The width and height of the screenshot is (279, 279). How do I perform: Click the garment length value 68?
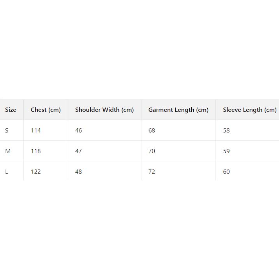click(152, 131)
